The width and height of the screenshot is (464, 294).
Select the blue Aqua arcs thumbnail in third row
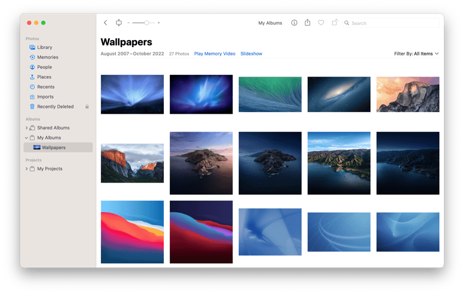pos(339,232)
